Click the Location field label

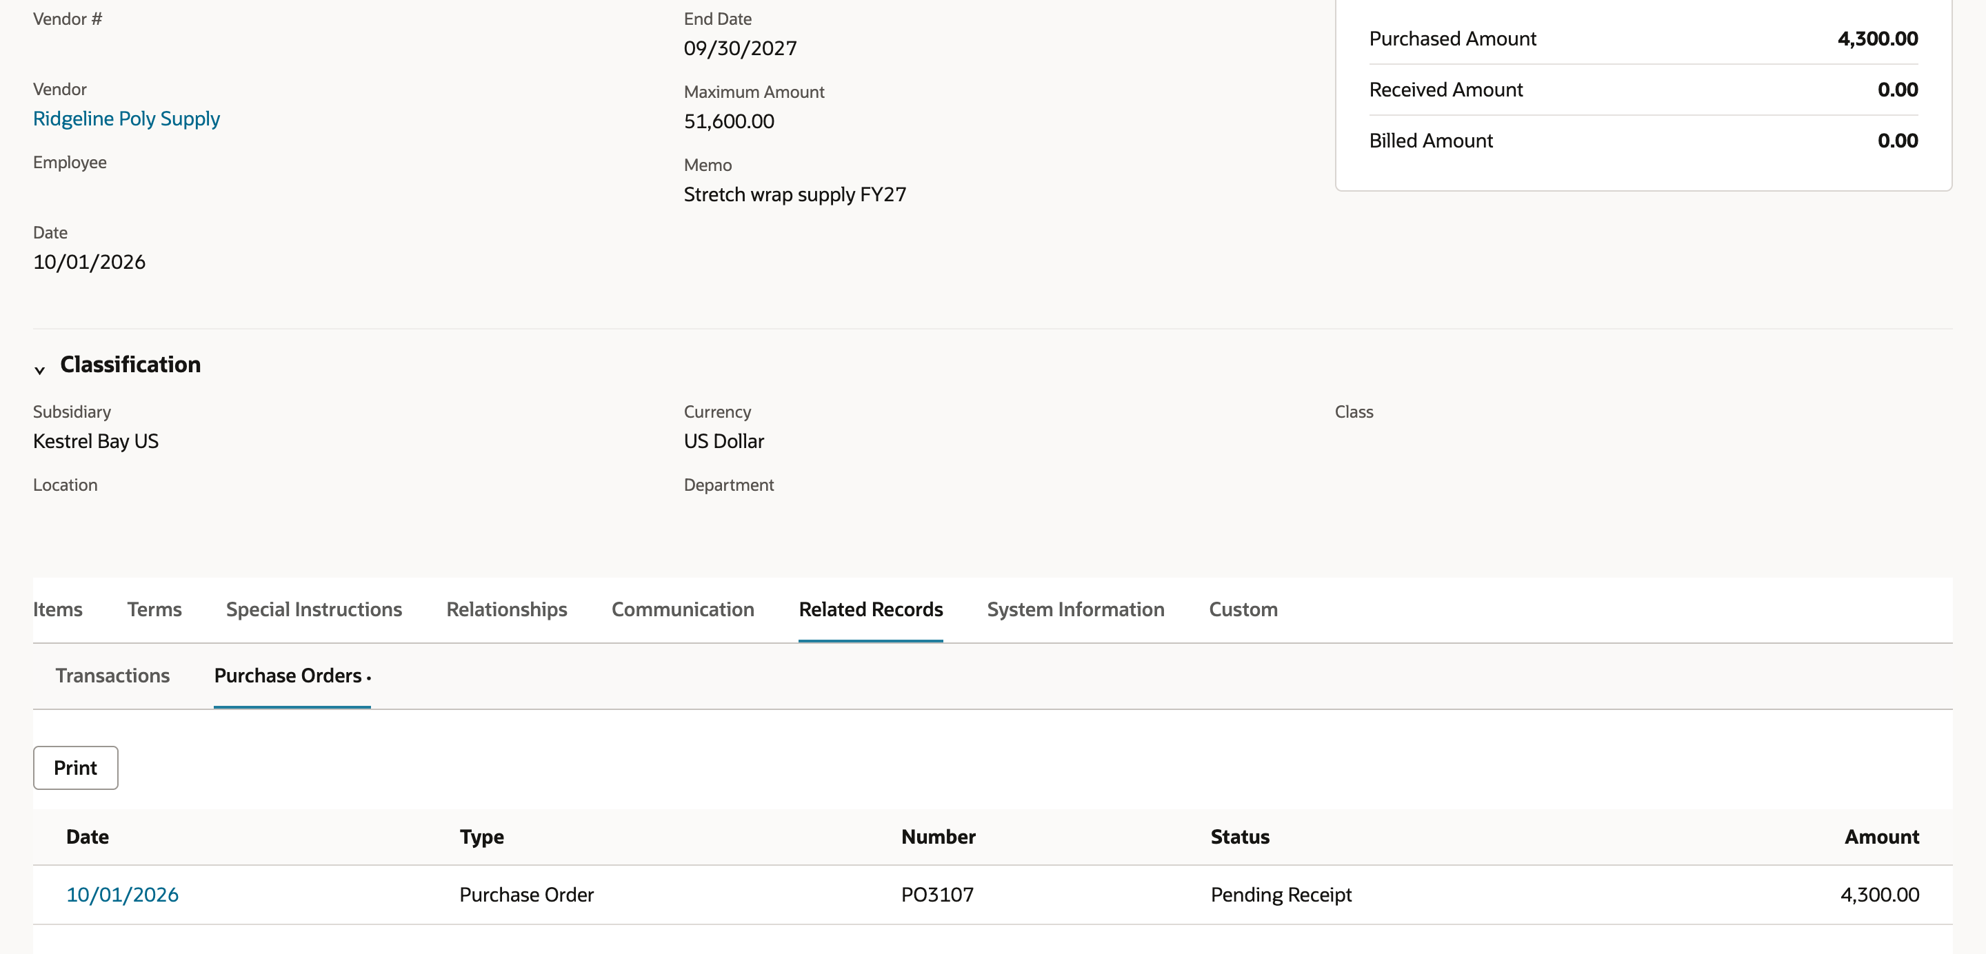pos(65,485)
